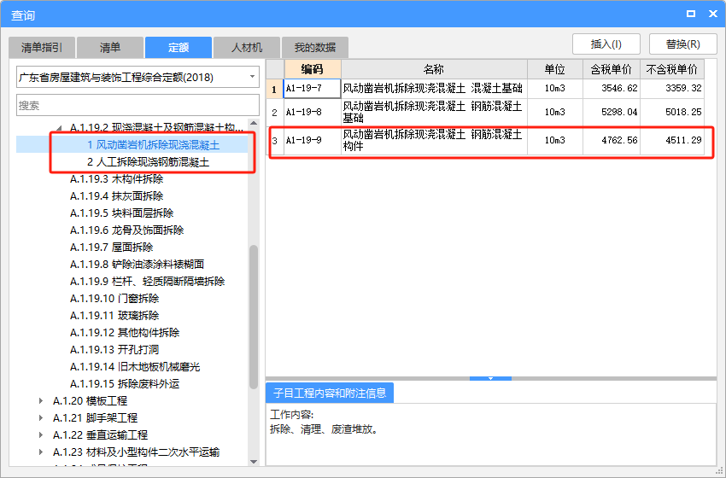
Task: Switch to the 人材机 tab
Action: click(247, 48)
